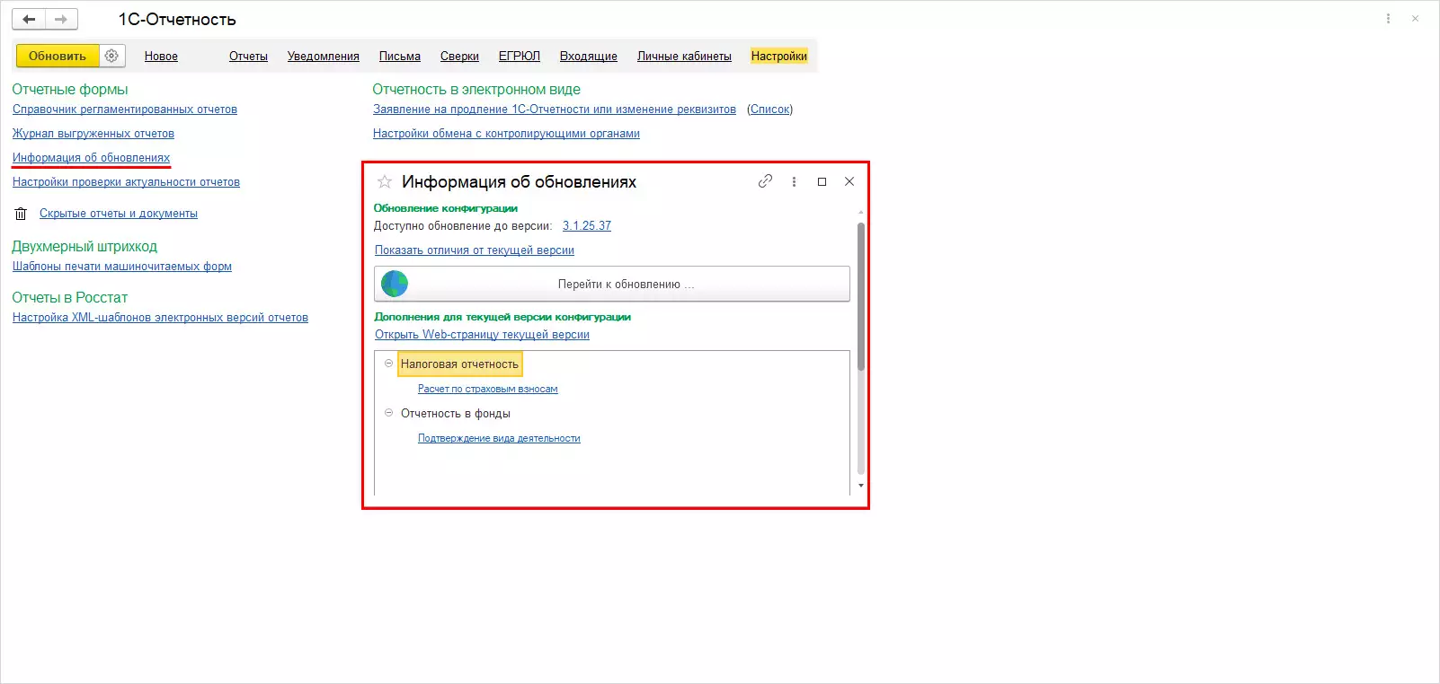This screenshot has width=1440, height=684.
Task: Go to the Сверки tab
Action: [459, 56]
